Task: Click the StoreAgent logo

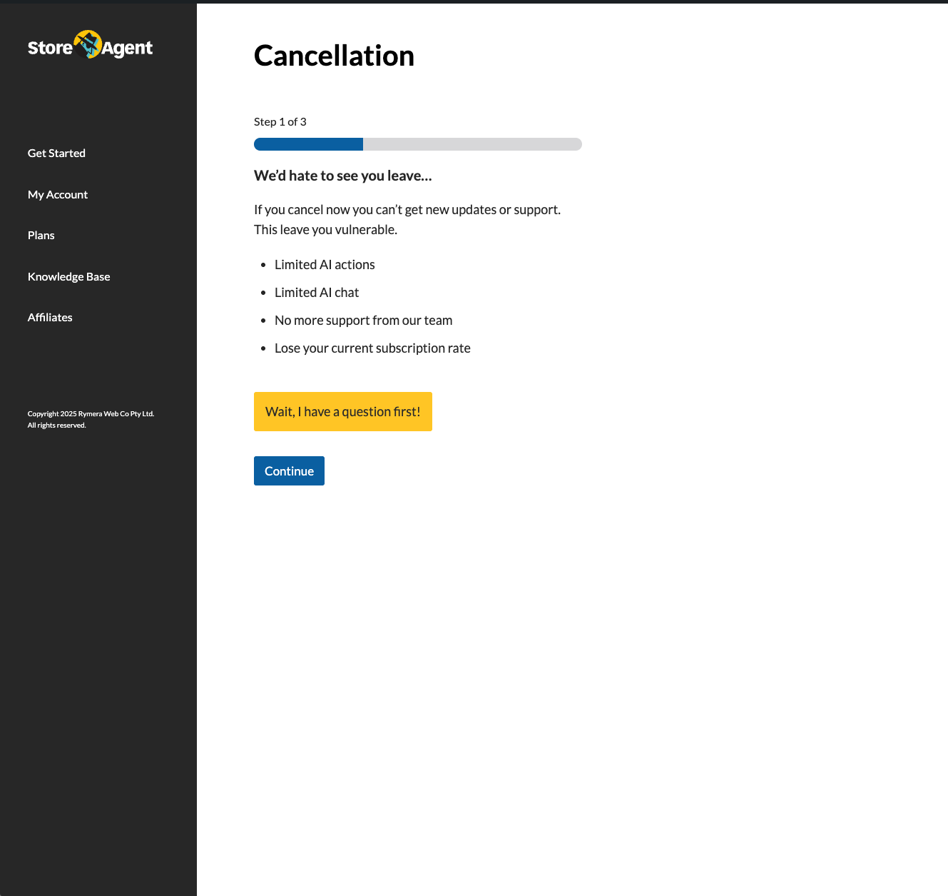Action: pos(90,45)
